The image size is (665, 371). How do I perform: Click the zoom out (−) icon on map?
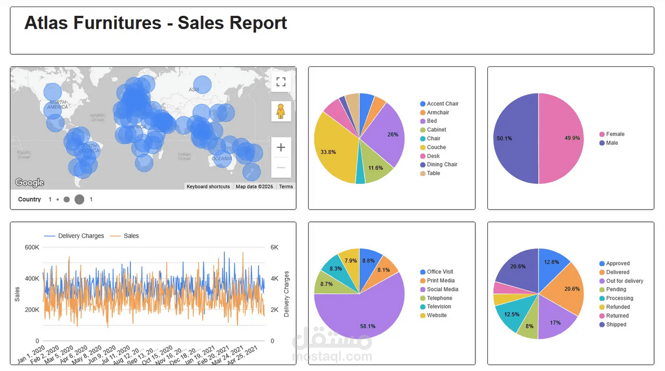(x=281, y=167)
